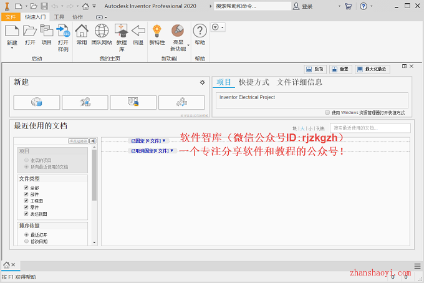The width and height of the screenshot is (424, 283).
Task: Toggle the 工程图 file type checkbox
Action: [x=26, y=201]
